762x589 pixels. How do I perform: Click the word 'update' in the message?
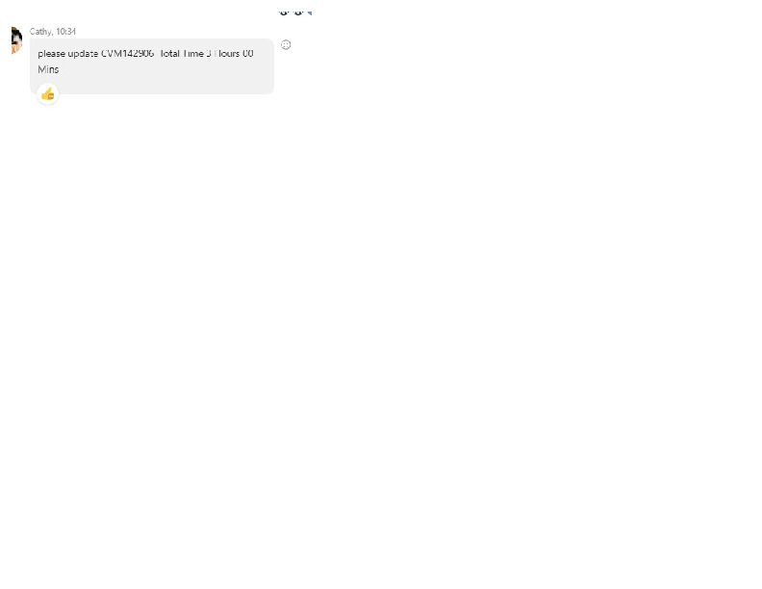pos(84,54)
